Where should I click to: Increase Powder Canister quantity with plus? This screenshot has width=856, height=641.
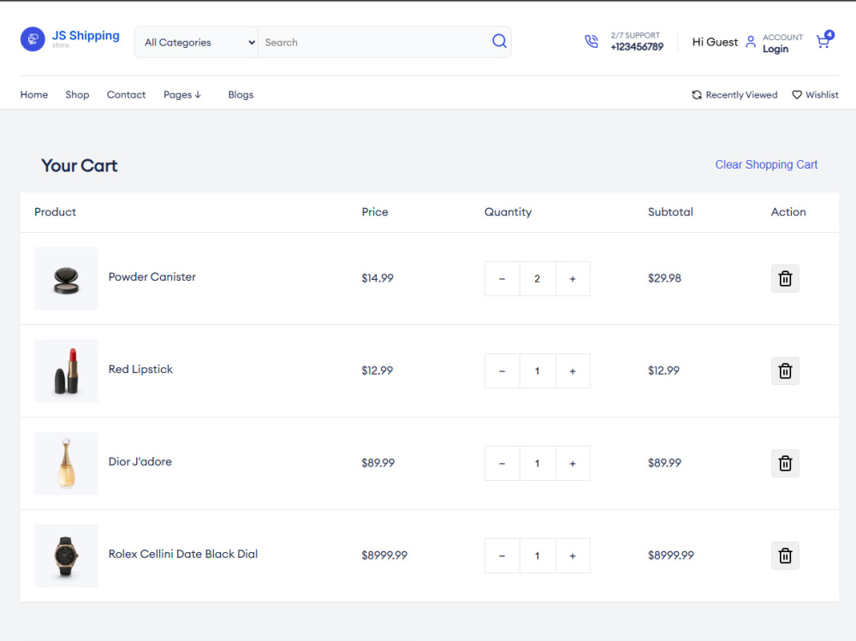click(573, 278)
